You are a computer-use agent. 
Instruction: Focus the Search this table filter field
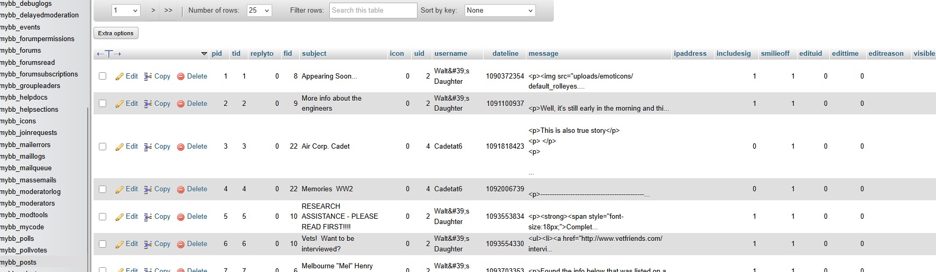click(373, 11)
